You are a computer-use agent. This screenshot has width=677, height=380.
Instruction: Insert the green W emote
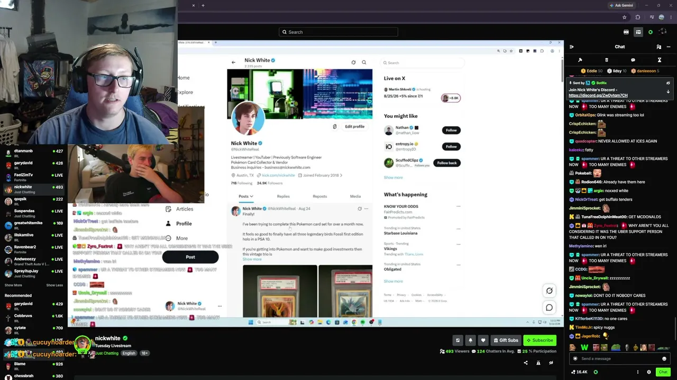[584, 347]
